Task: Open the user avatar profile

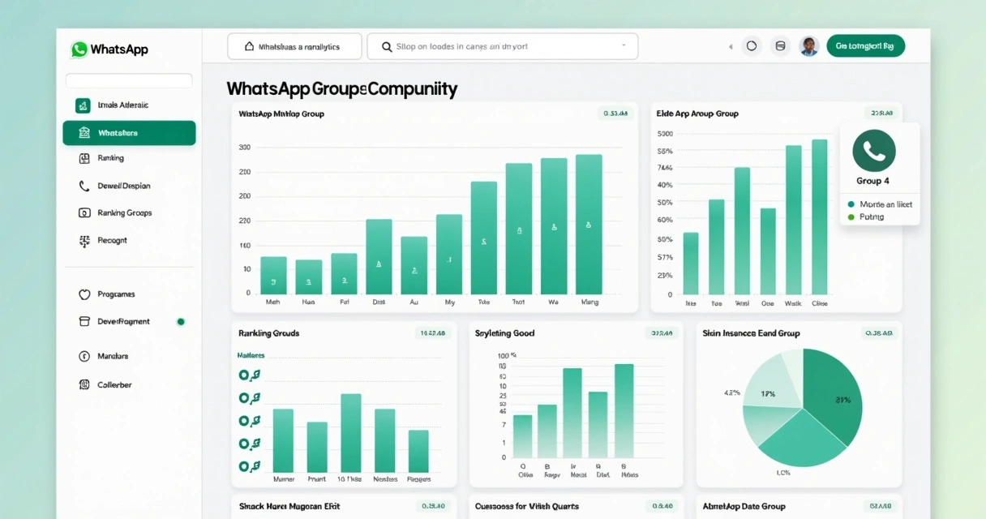Action: pos(809,46)
